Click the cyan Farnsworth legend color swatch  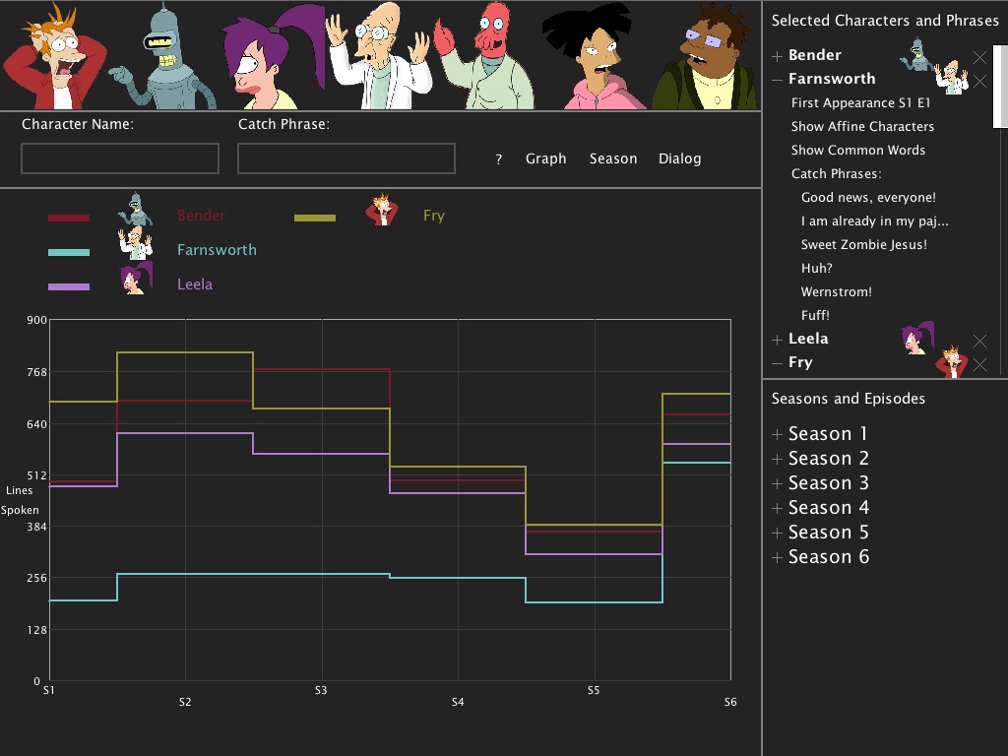(69, 252)
